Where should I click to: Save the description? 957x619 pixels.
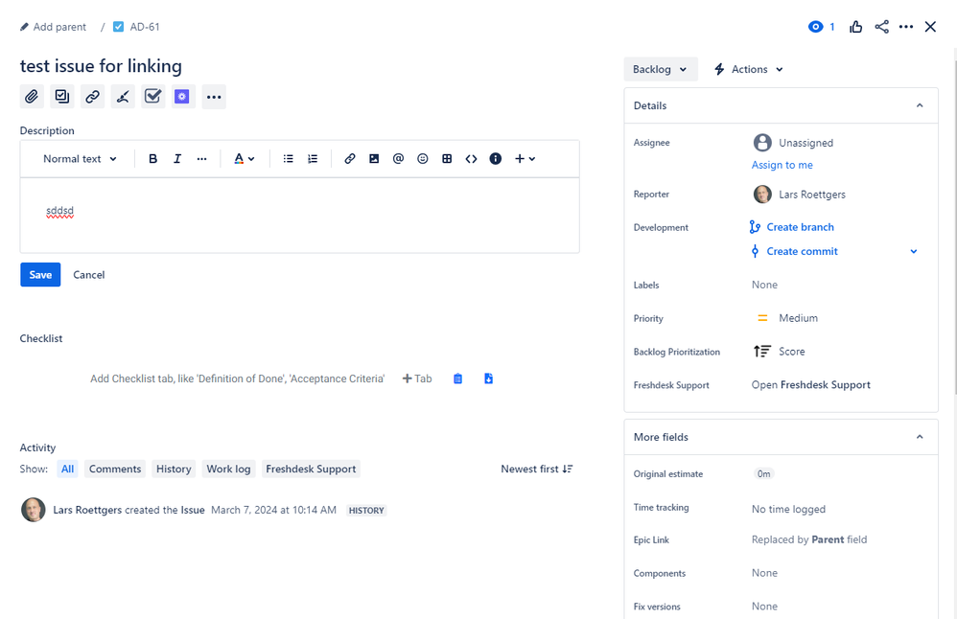click(40, 274)
